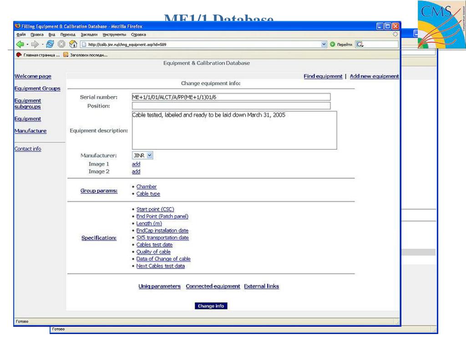Open the URL bar history dropdown
The width and height of the screenshot is (466, 349).
[x=324, y=45]
